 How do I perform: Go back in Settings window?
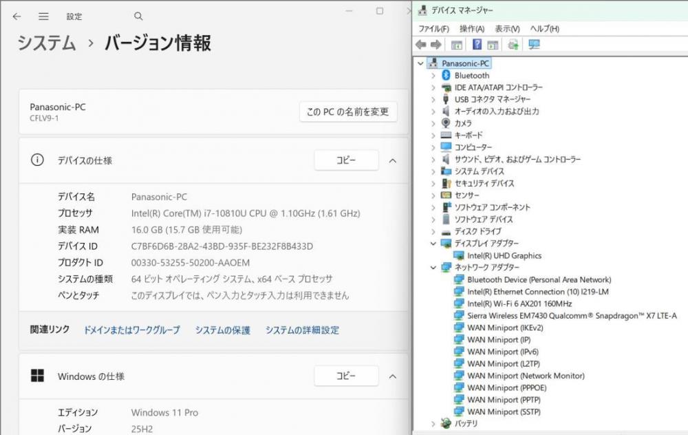click(x=17, y=17)
